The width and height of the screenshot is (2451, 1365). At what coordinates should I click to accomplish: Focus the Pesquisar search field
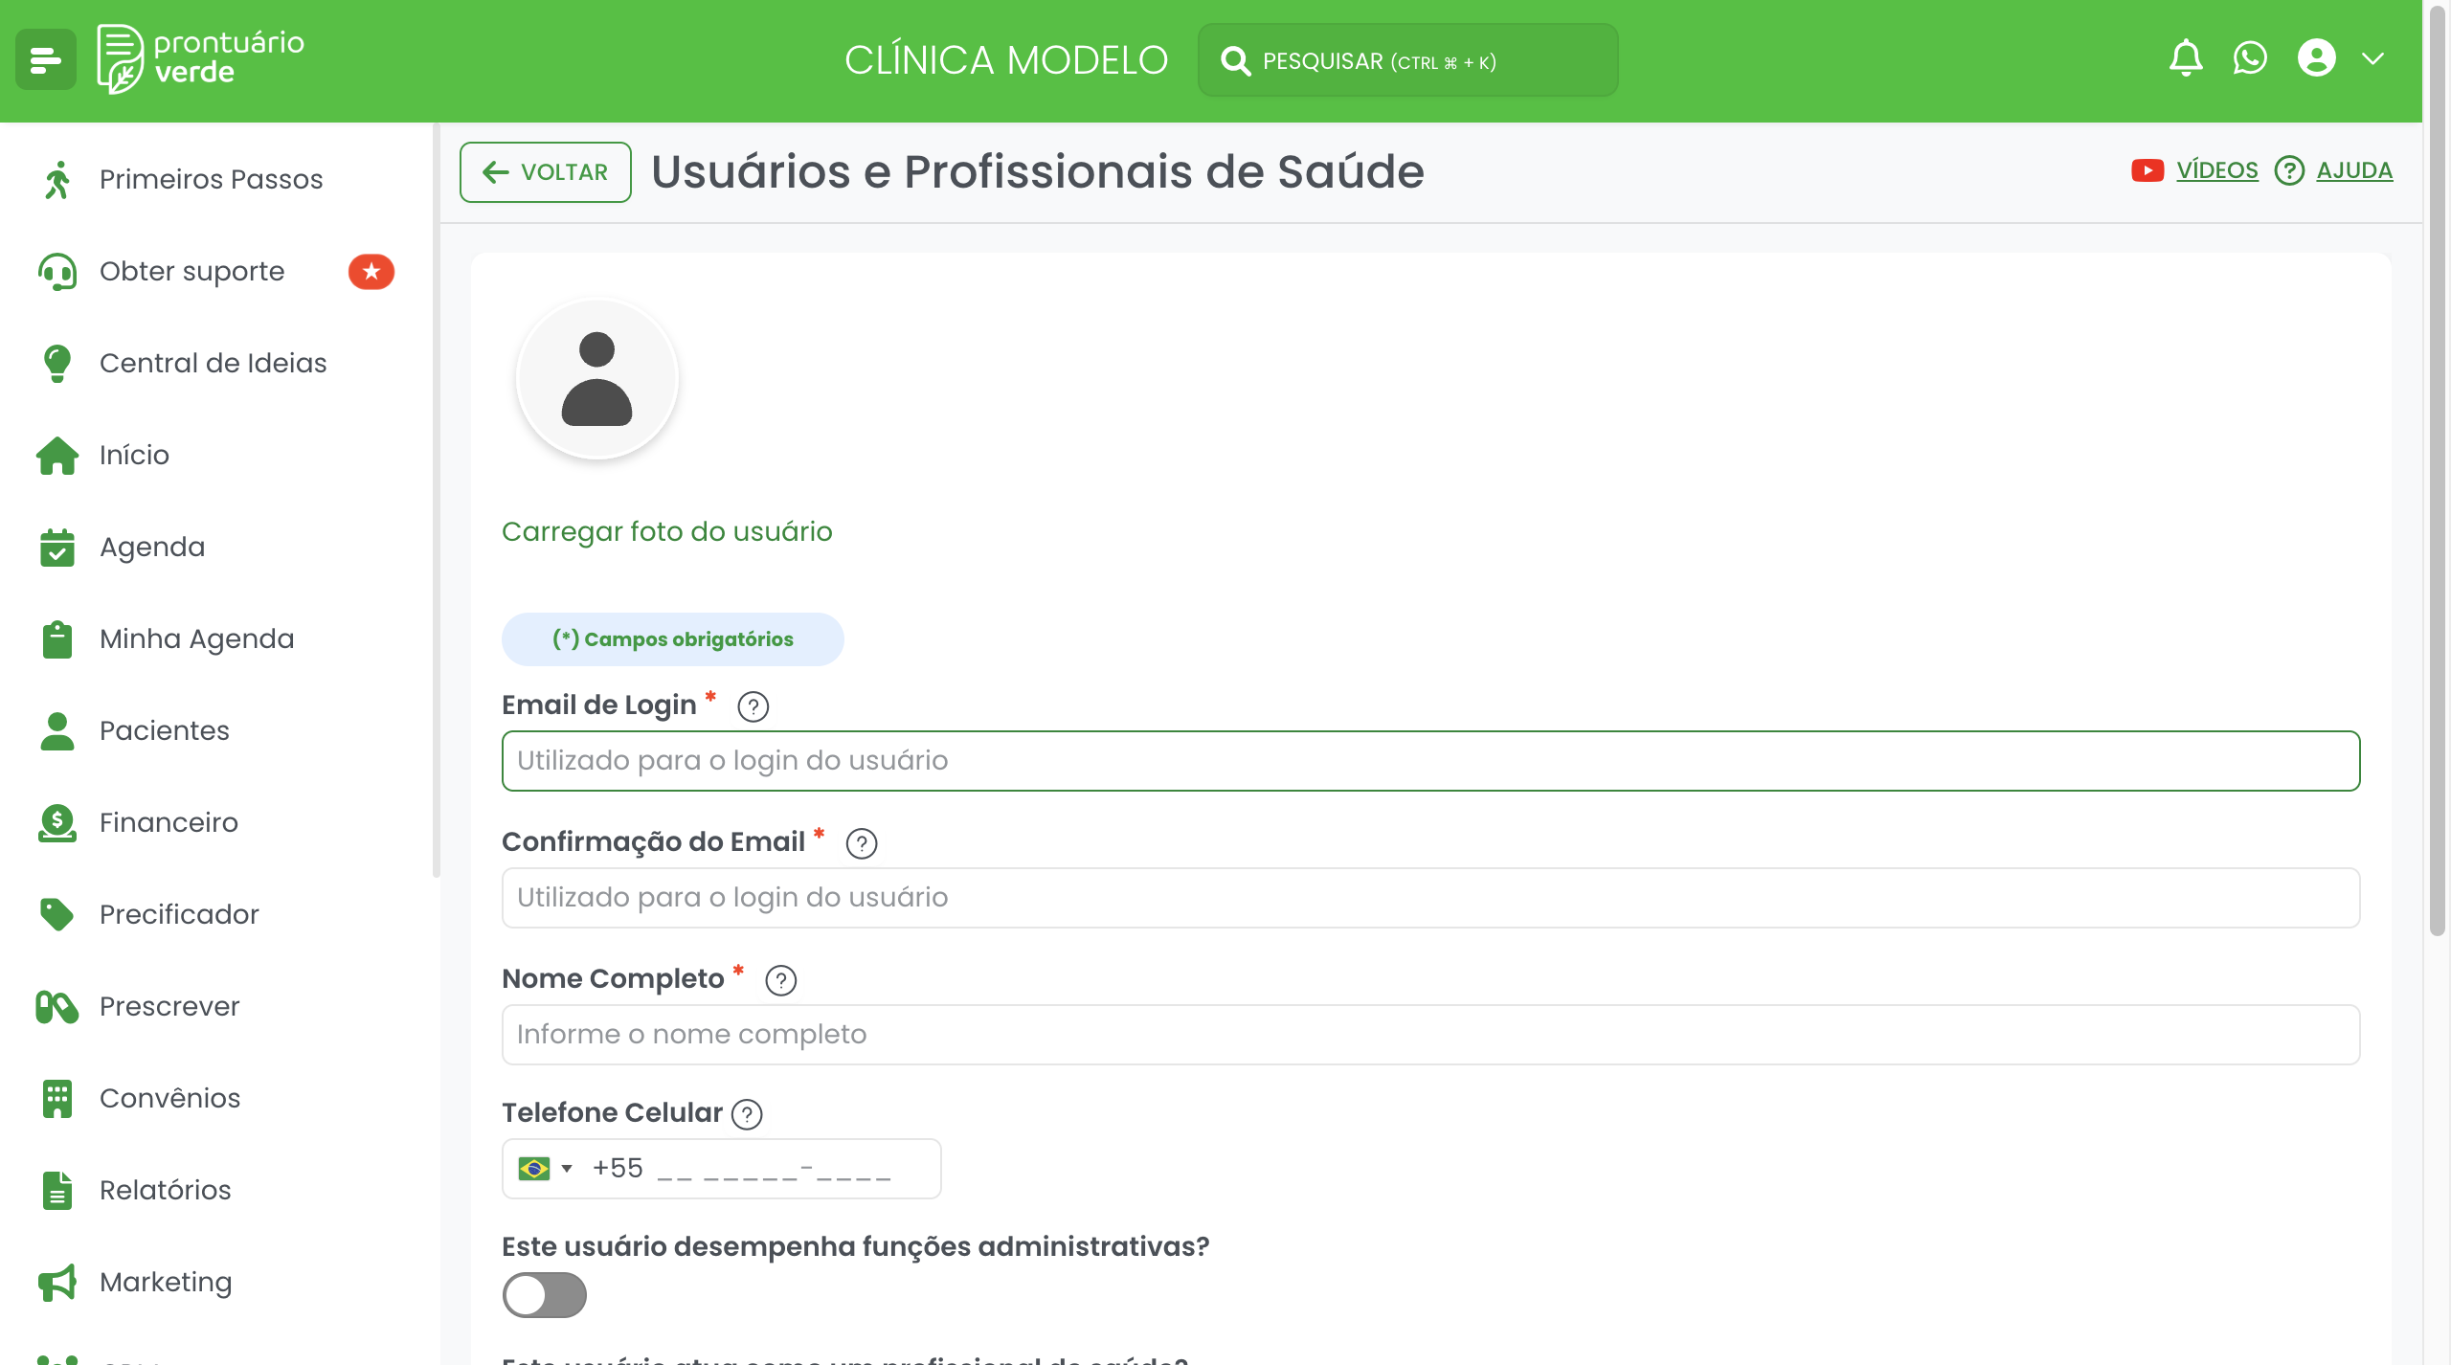click(1407, 60)
